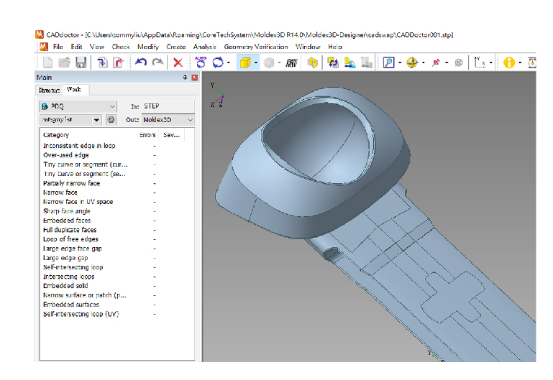Click the Save file toolbar icon
Image resolution: width=553 pixels, height=380 pixels.
pyautogui.click(x=81, y=62)
